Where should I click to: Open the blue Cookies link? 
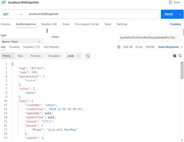coord(175,24)
